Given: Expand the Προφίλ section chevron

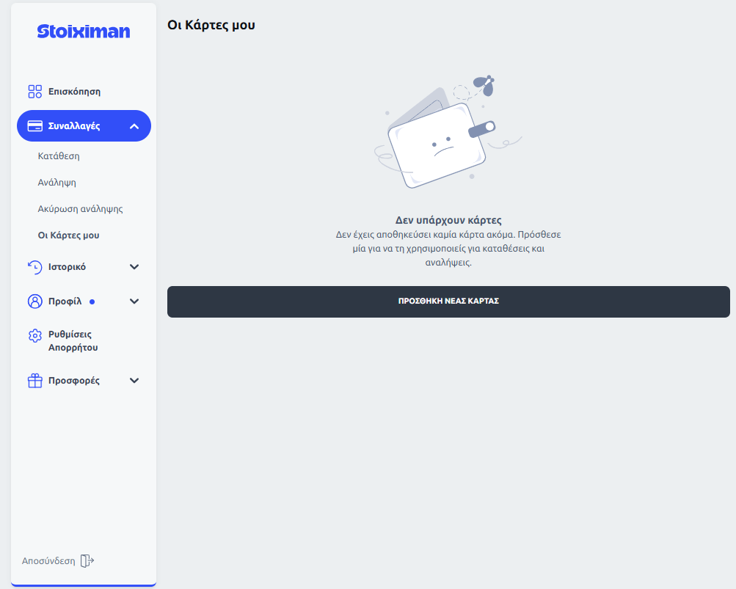Looking at the screenshot, I should pyautogui.click(x=134, y=301).
